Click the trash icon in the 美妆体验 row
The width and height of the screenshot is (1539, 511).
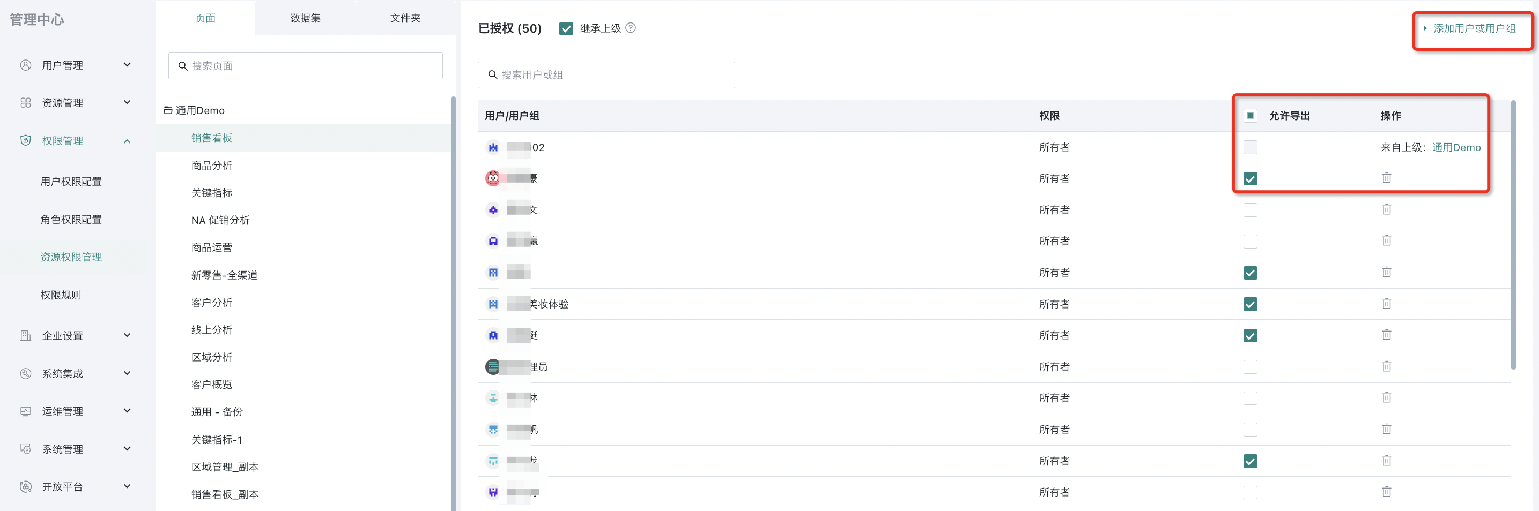click(1386, 304)
